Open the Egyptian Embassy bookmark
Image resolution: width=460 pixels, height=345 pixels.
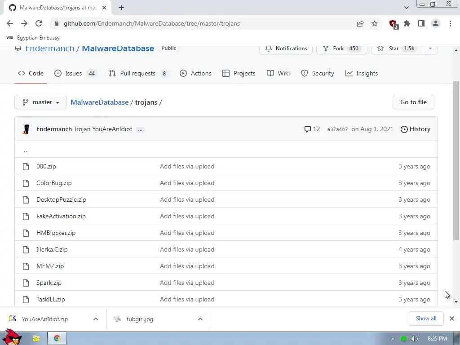(33, 38)
